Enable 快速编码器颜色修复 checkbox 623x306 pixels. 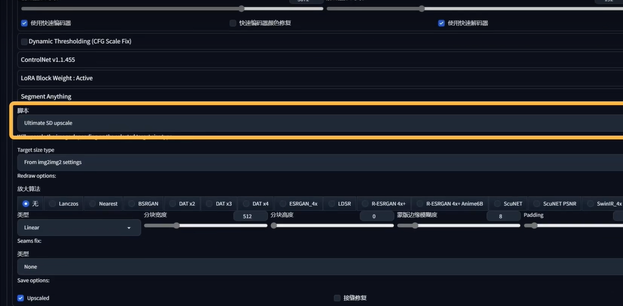[233, 23]
